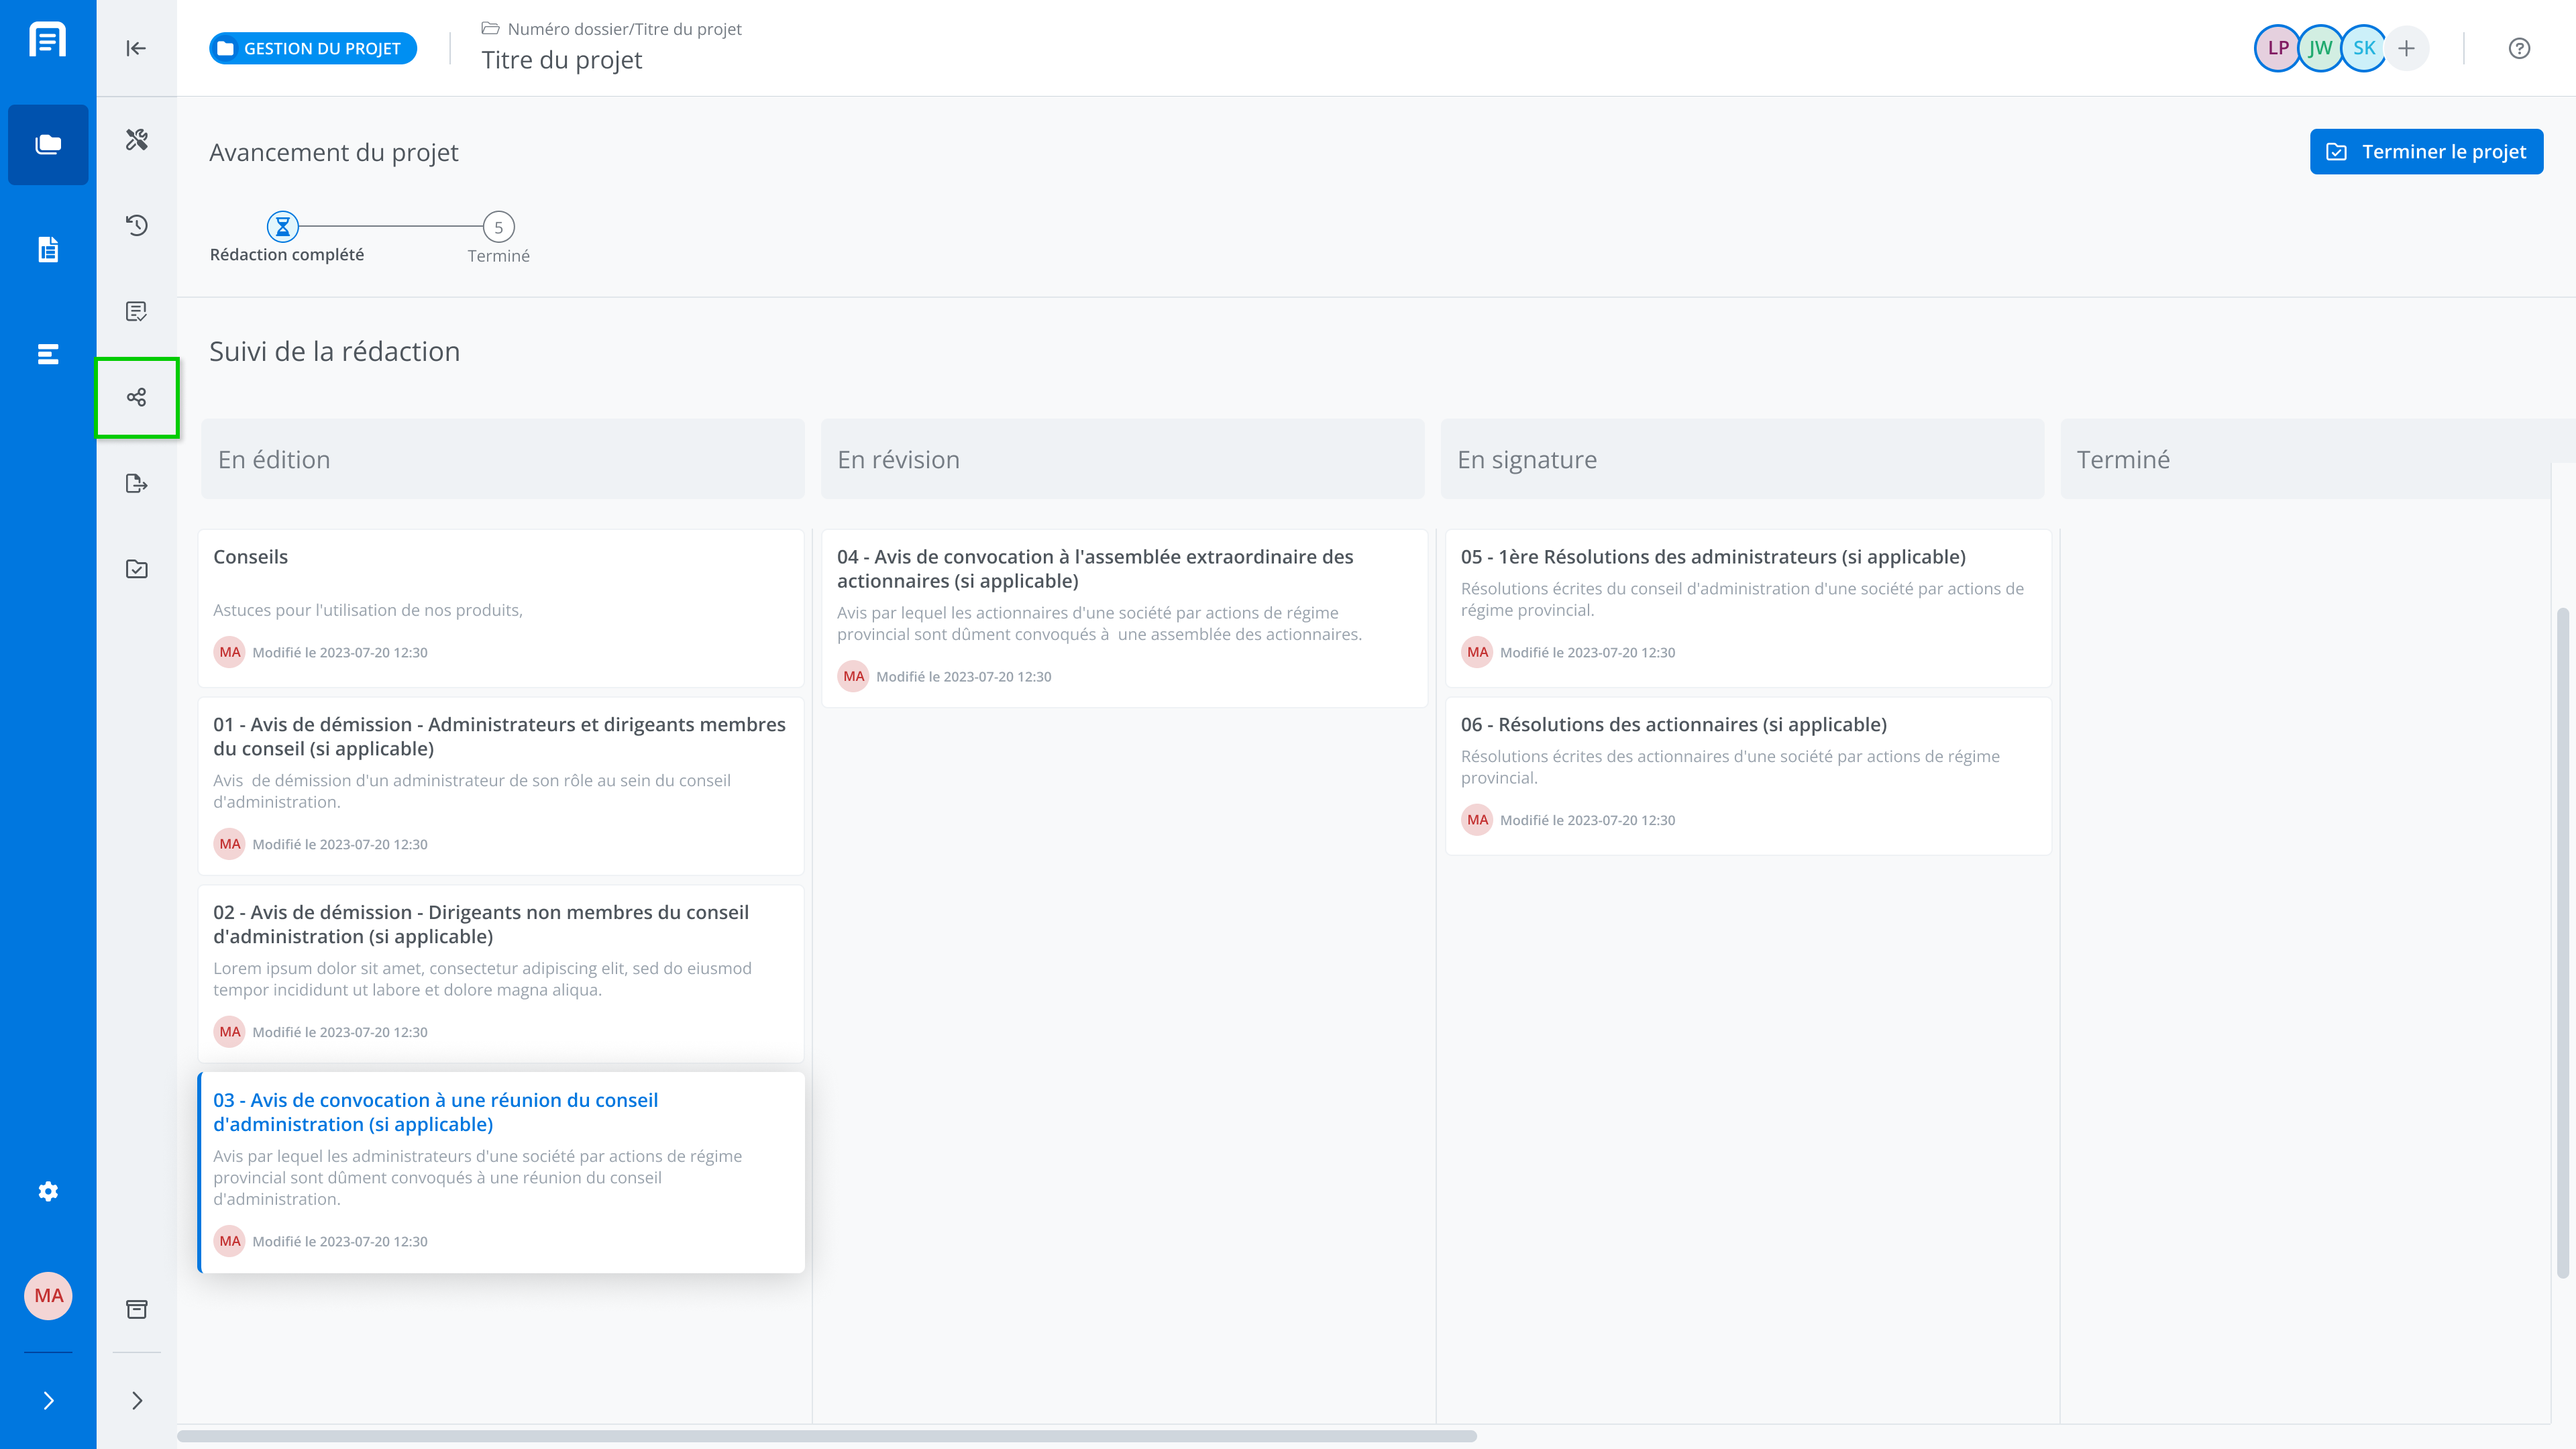Viewport: 2576px width, 1449px height.
Task: Click the help question mark icon
Action: pyautogui.click(x=2519, y=48)
